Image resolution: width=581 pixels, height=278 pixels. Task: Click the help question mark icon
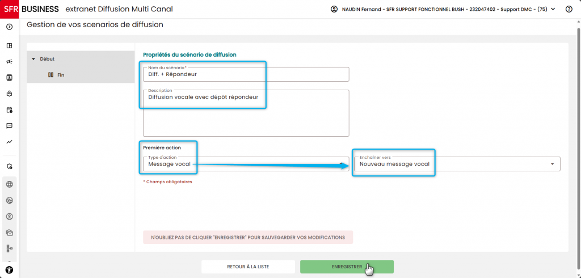point(569,9)
